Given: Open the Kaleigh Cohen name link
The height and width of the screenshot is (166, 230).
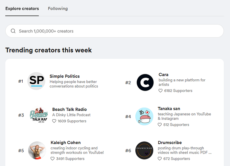Looking at the screenshot, I should point(66,143).
